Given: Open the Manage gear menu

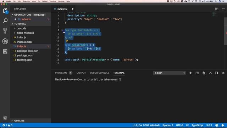Looking at the screenshot, I should [x=5, y=118].
